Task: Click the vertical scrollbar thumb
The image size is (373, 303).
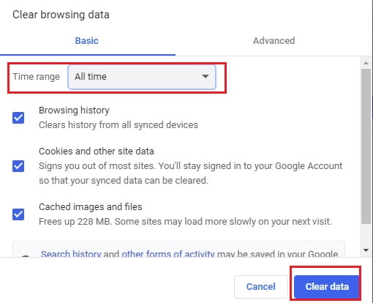Action: click(x=366, y=146)
